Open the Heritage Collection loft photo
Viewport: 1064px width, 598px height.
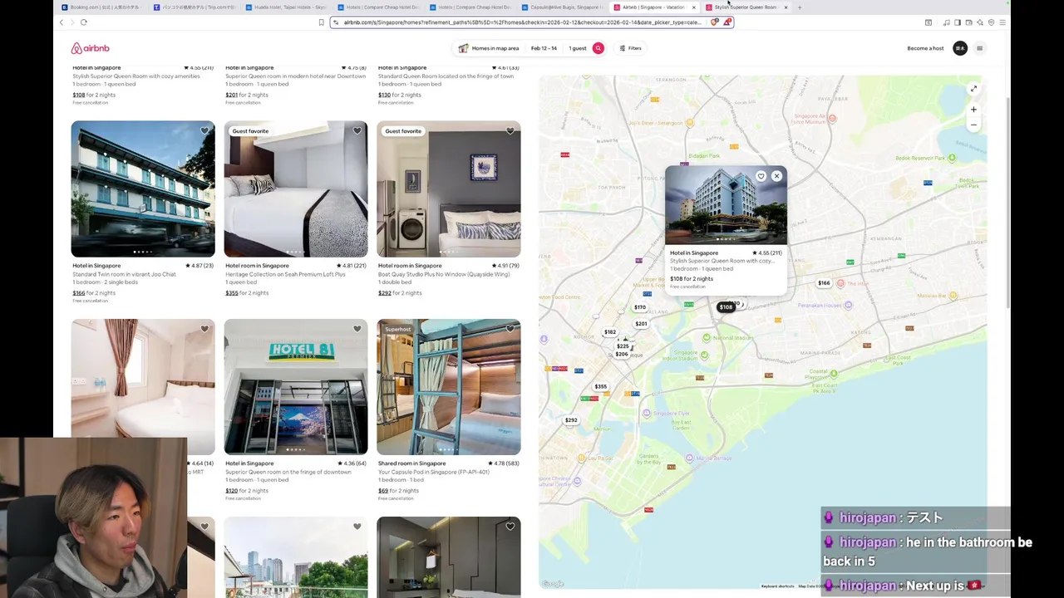[x=296, y=189]
